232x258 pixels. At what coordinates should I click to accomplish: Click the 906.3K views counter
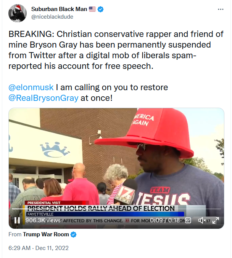pyautogui.click(x=43, y=220)
